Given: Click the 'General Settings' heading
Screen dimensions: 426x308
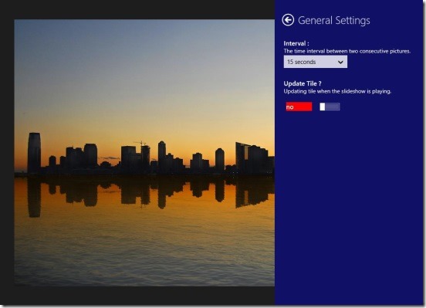Looking at the screenshot, I should point(334,20).
